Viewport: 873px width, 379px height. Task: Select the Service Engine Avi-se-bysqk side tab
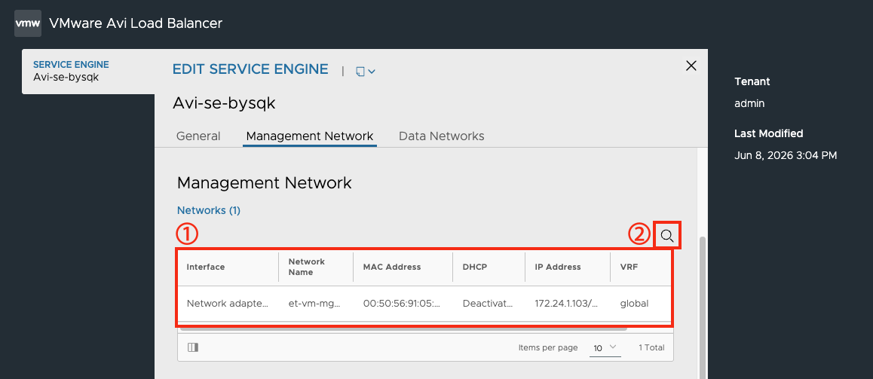tap(88, 72)
